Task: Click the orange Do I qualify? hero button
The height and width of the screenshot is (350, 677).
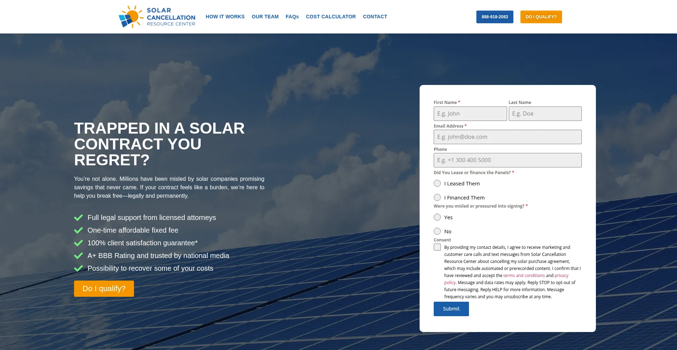Action: [104, 289]
